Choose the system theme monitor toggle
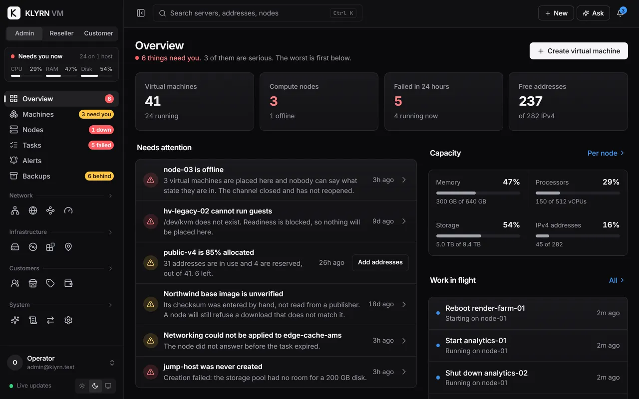 pos(108,386)
